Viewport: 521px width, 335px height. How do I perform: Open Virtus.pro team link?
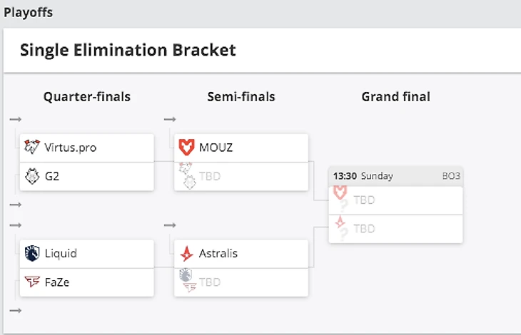click(70, 148)
